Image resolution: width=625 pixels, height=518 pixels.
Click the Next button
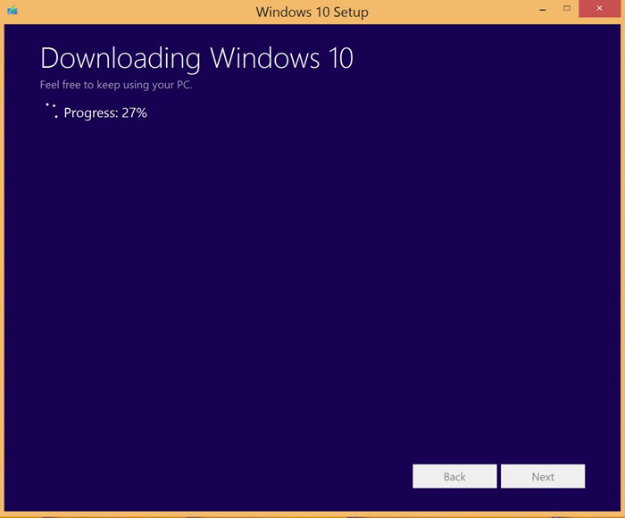(543, 476)
